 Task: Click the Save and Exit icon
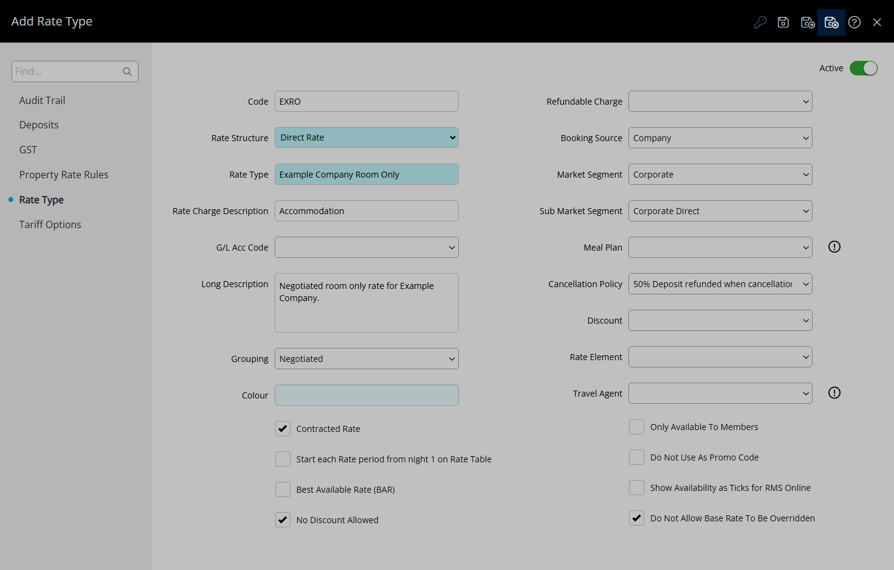click(x=831, y=23)
